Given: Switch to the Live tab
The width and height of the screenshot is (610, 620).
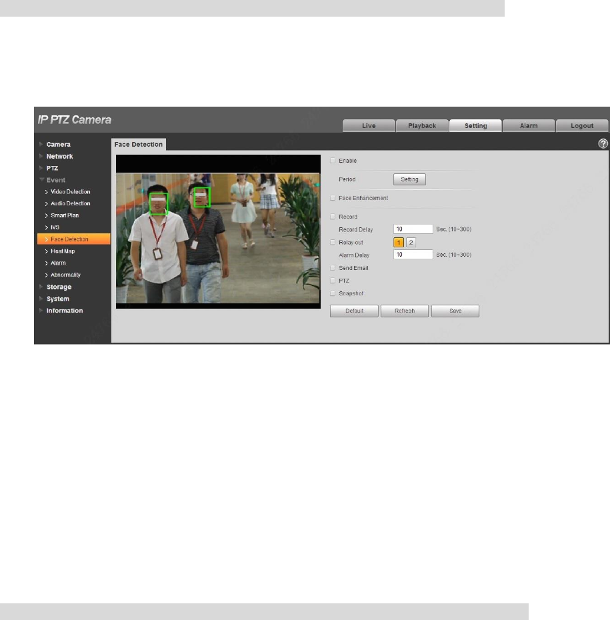Looking at the screenshot, I should [x=369, y=126].
